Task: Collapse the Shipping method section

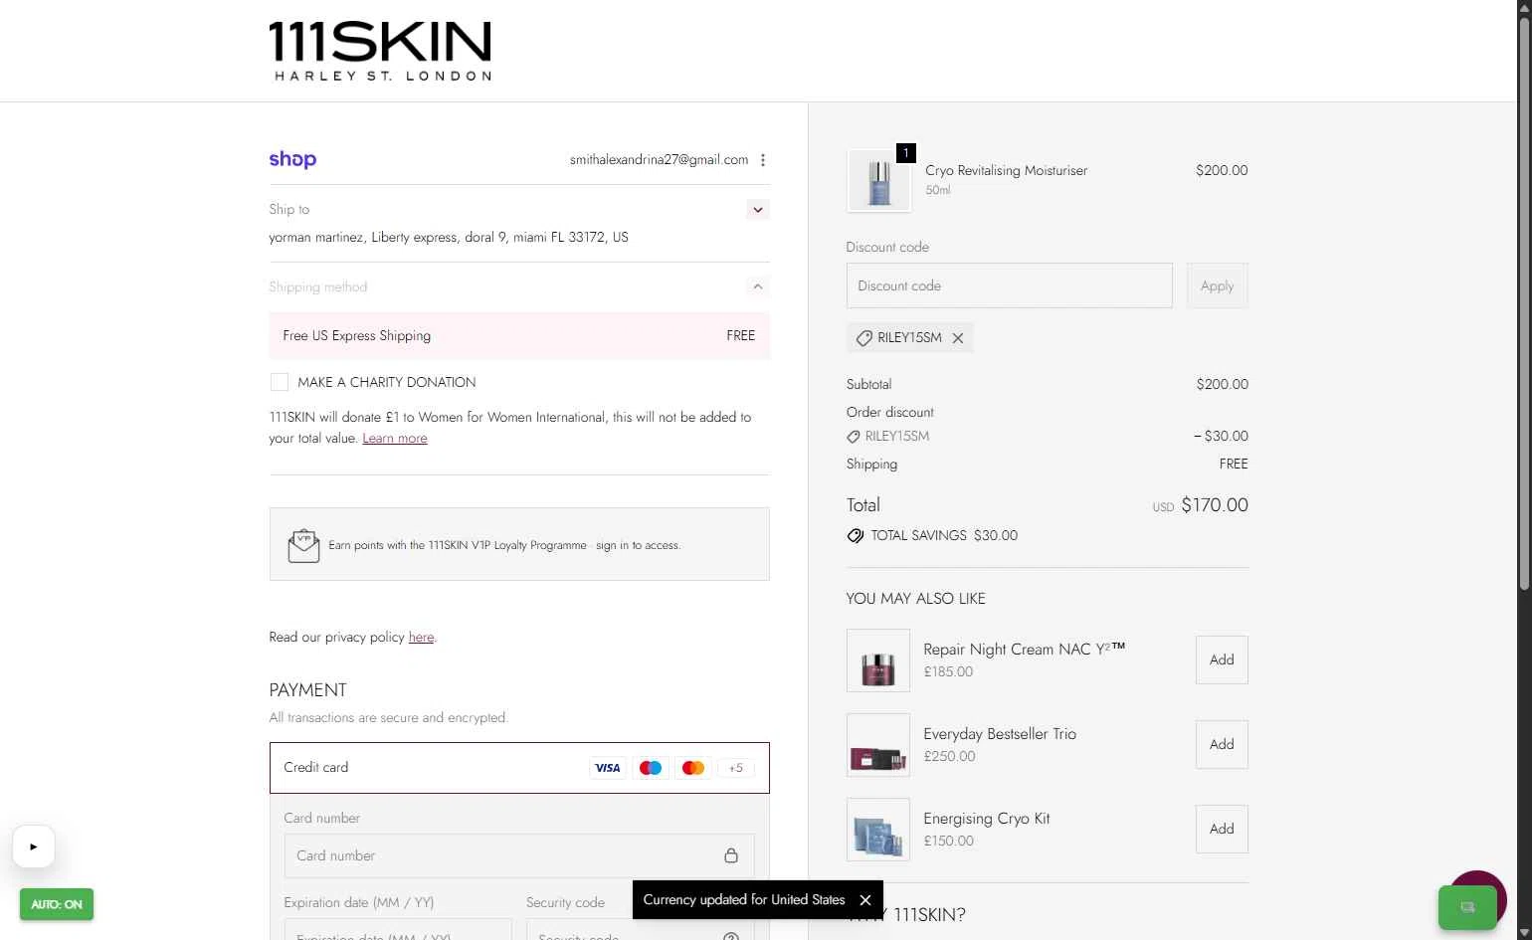Action: click(x=758, y=286)
